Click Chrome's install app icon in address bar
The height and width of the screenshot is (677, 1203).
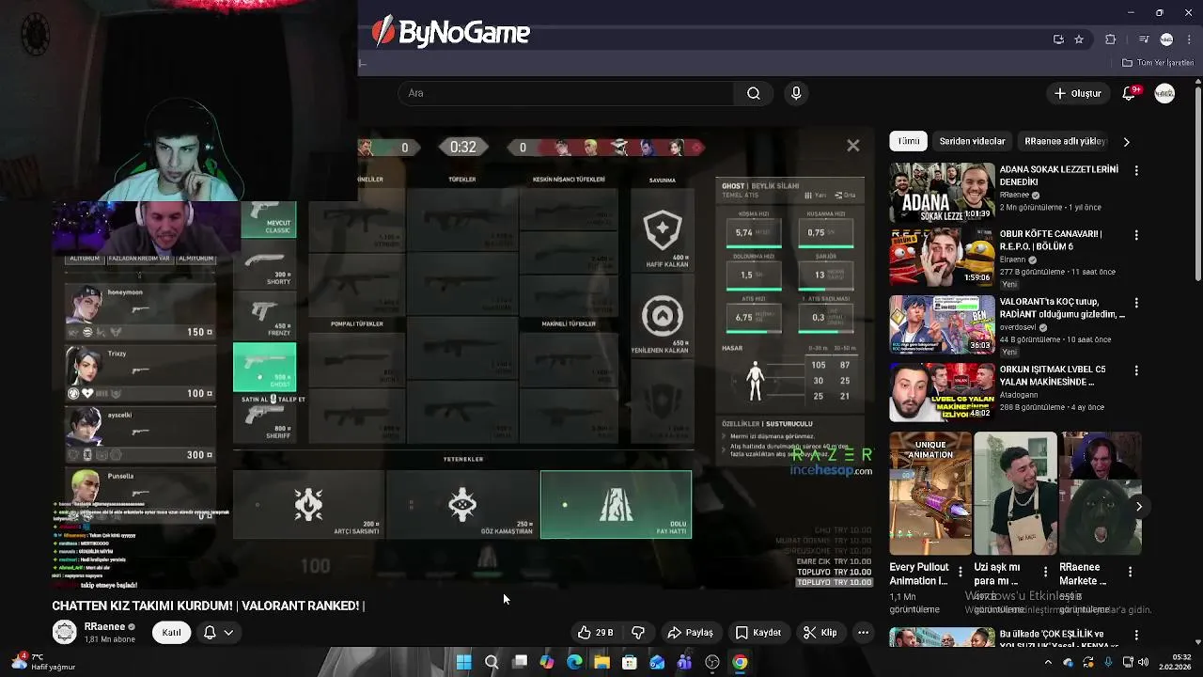[1058, 39]
